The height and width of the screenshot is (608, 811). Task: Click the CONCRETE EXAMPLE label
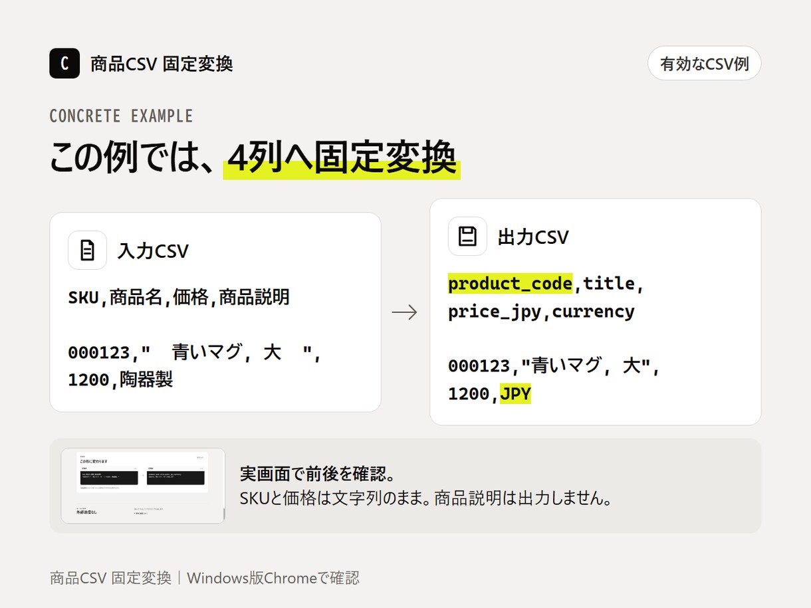[121, 116]
